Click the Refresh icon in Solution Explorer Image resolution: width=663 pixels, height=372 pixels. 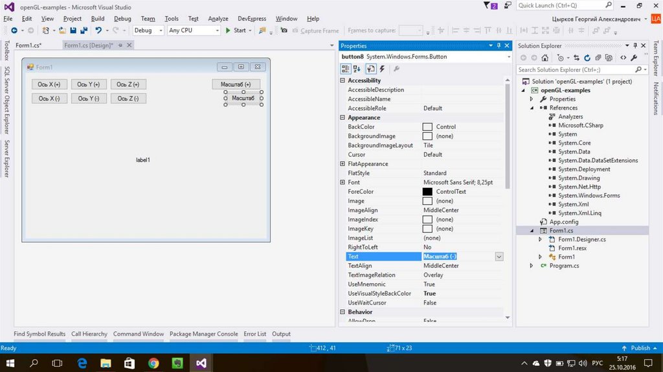click(586, 58)
